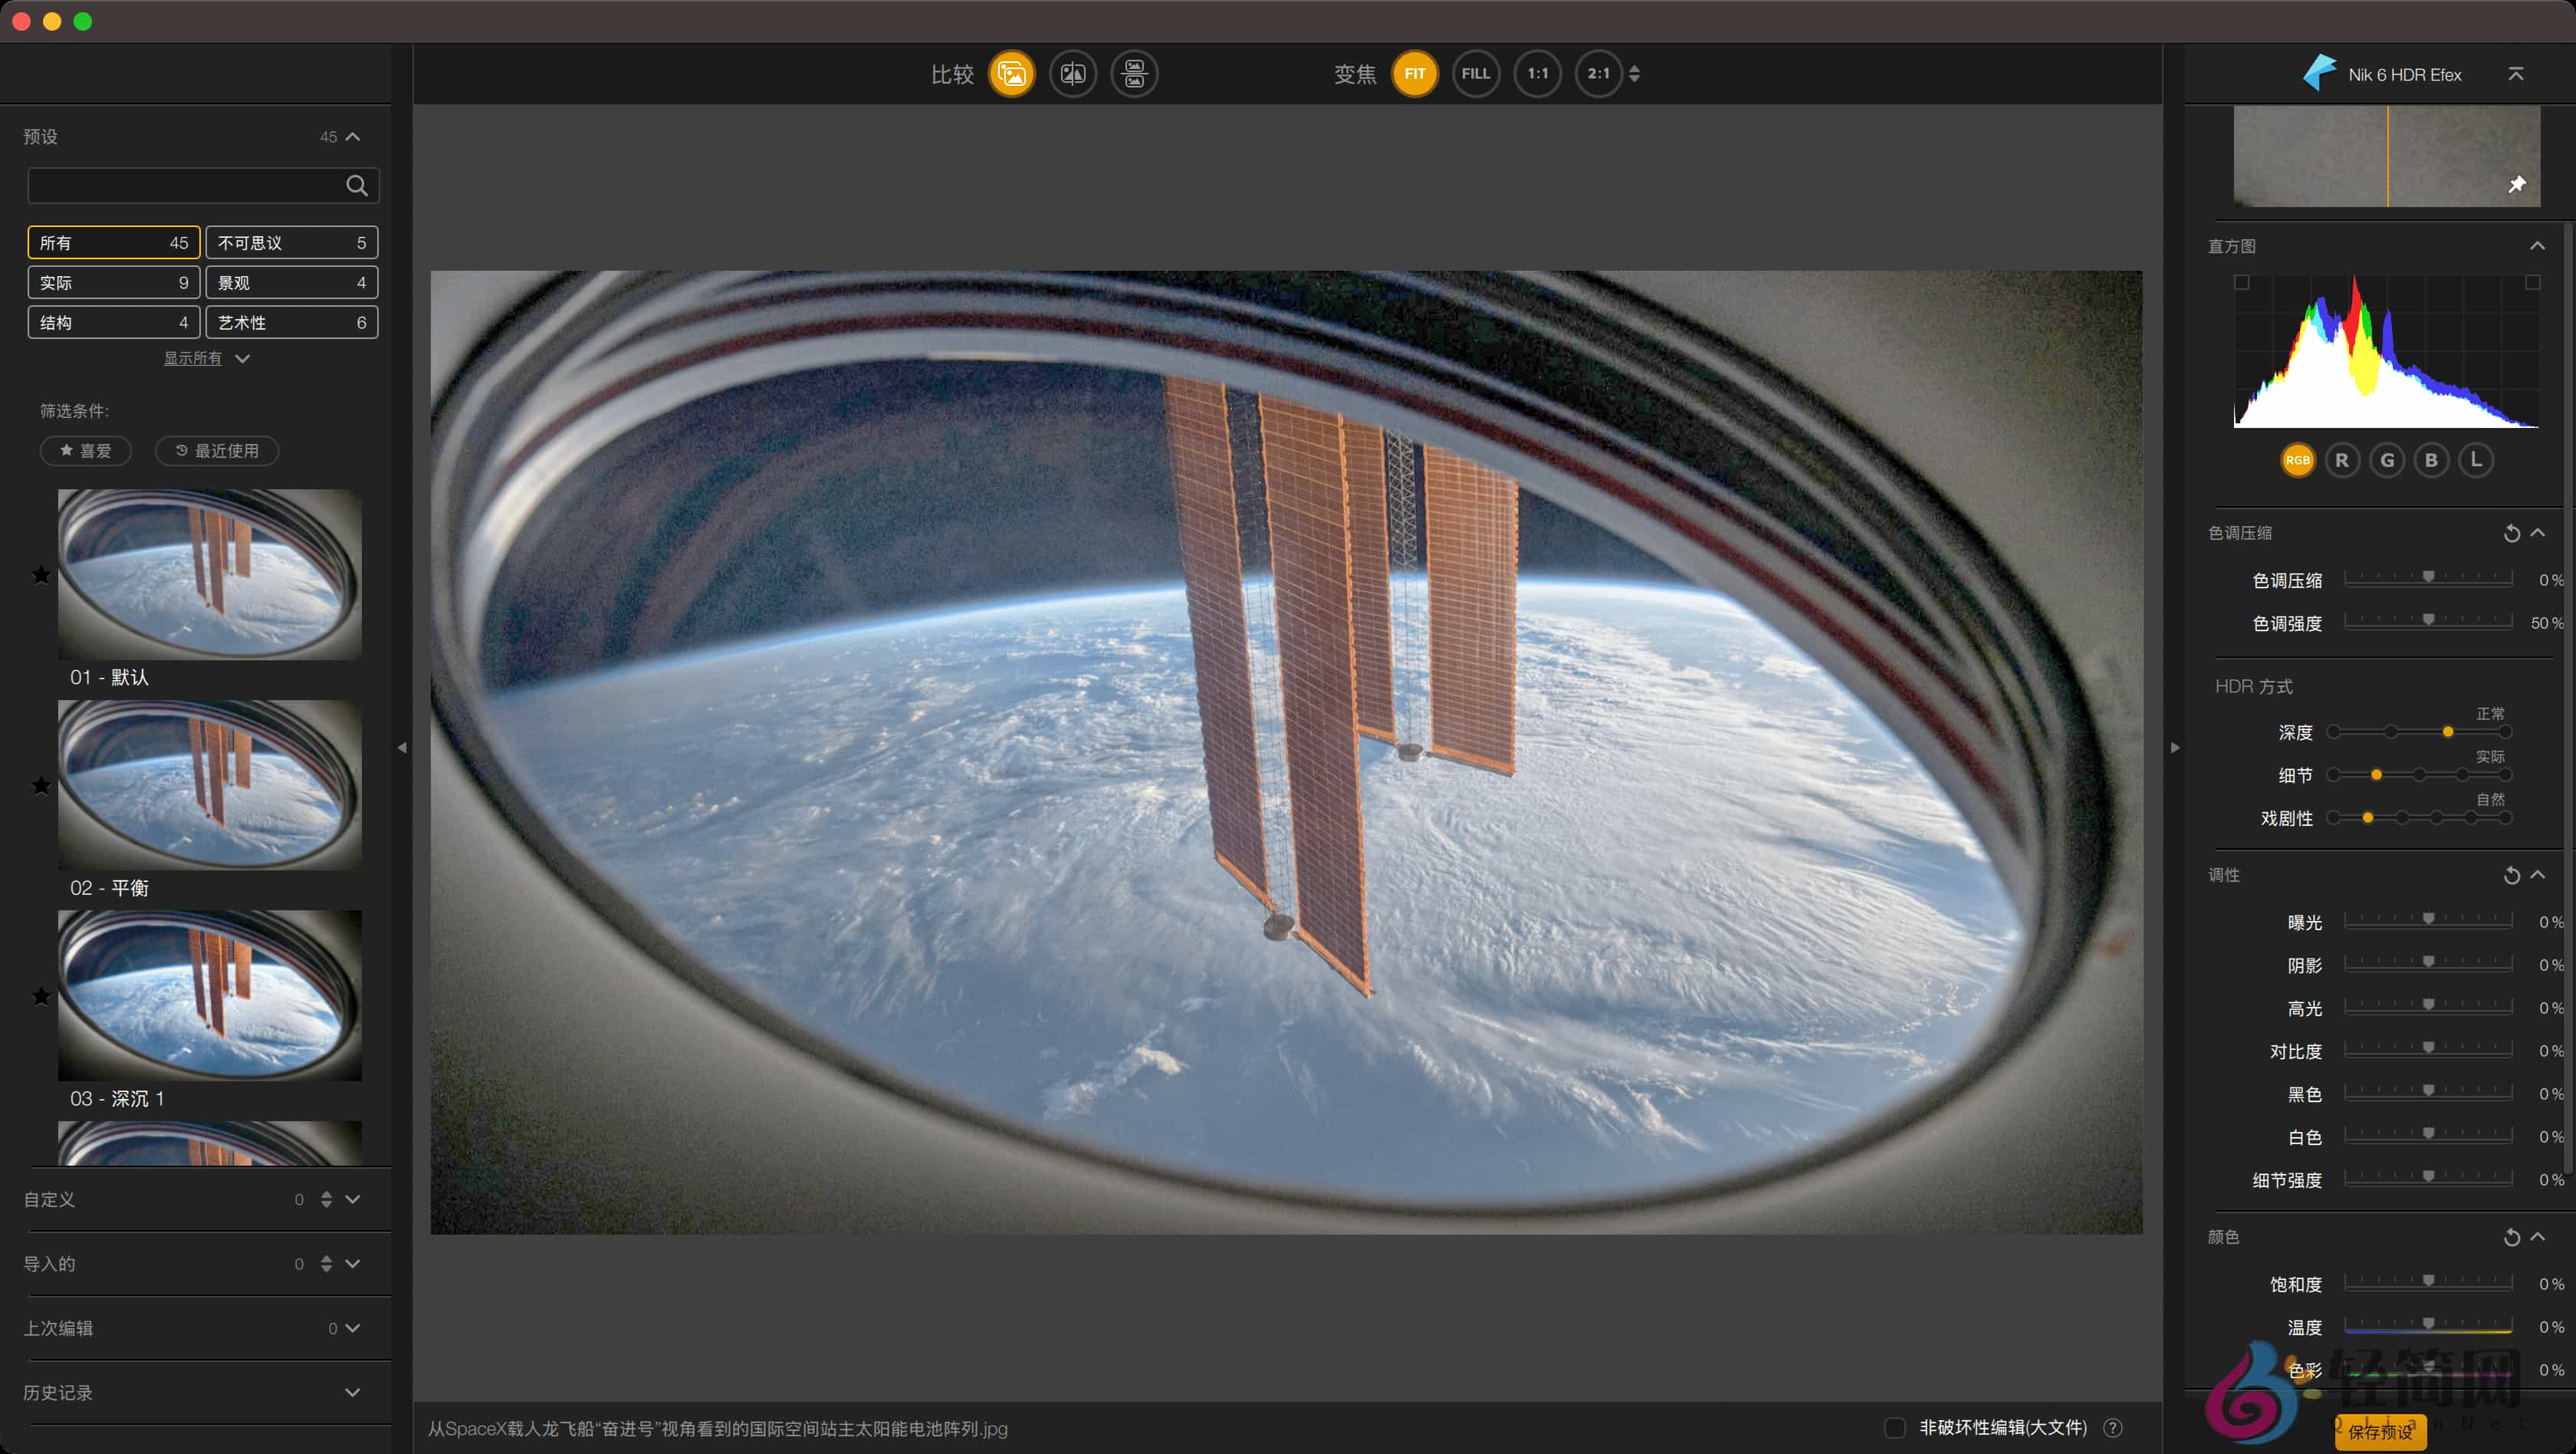This screenshot has width=2576, height=1454.
Task: Click the 保存预设 button
Action: pos(2380,1432)
